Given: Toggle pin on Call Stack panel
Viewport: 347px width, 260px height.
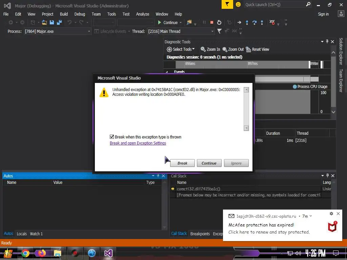Looking at the screenshot, I should [328, 176].
